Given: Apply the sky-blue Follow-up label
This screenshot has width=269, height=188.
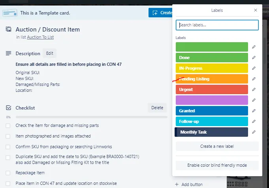Looking at the screenshot, I should pyautogui.click(x=212, y=121).
